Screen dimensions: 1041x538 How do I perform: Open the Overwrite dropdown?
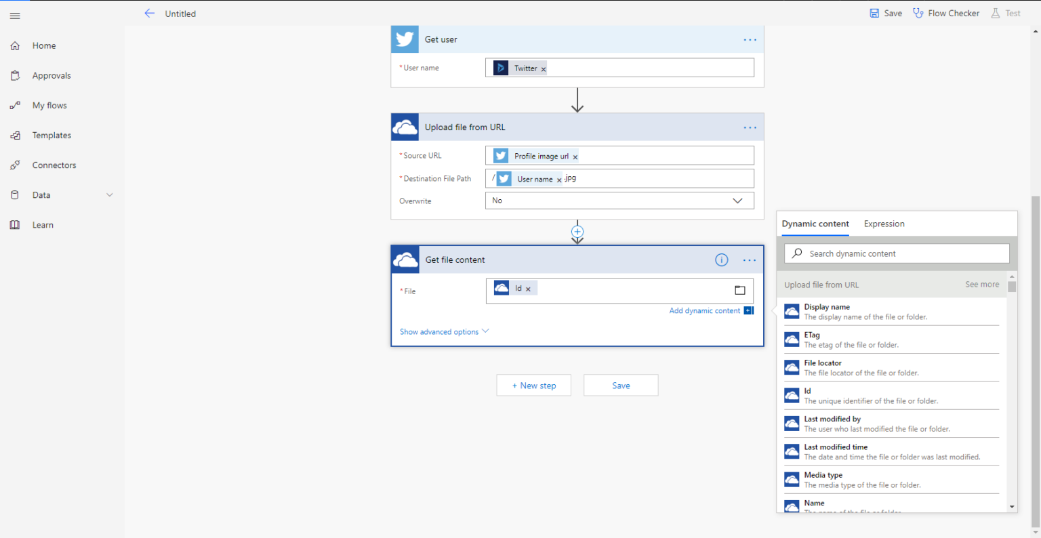click(737, 200)
